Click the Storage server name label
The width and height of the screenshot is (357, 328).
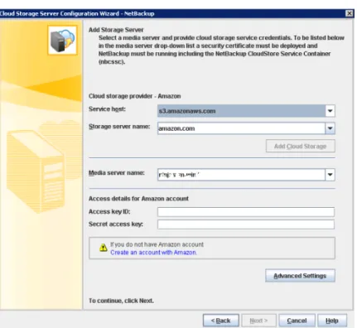coord(119,127)
